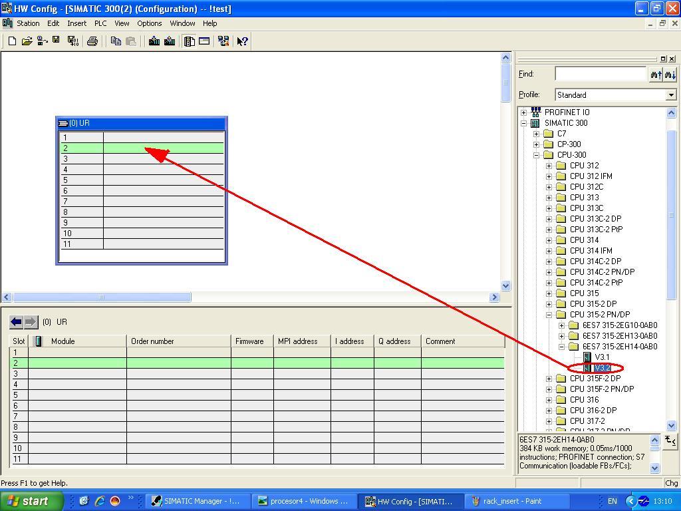This screenshot has height=511, width=681.
Task: Click the catalog tree scroll down arrow
Action: pos(671,426)
